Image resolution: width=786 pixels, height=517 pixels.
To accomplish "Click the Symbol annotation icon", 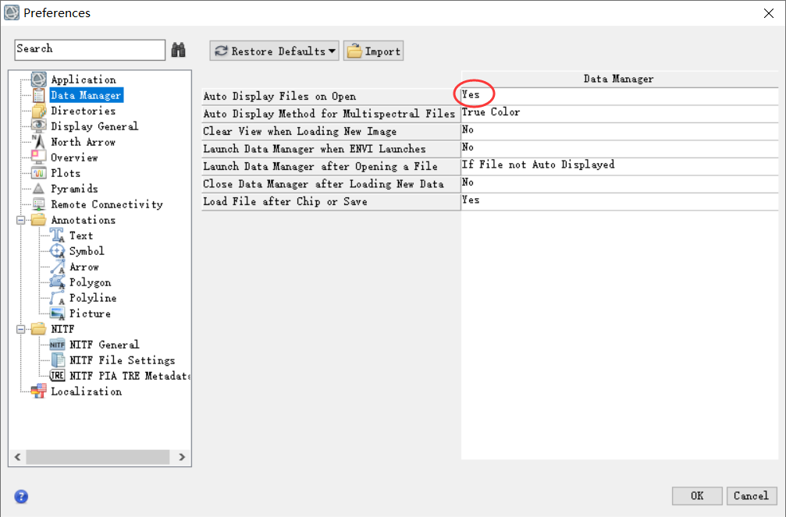I will point(57,251).
